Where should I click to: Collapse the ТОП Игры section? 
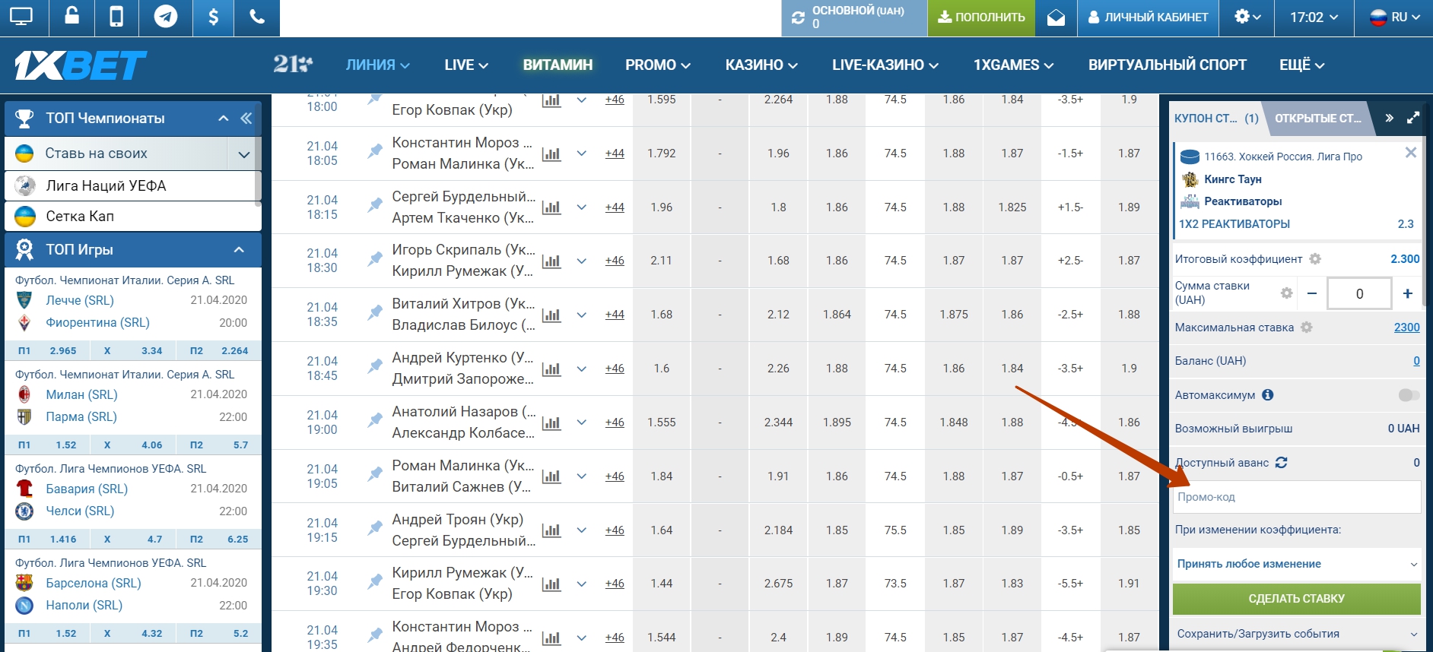click(239, 250)
